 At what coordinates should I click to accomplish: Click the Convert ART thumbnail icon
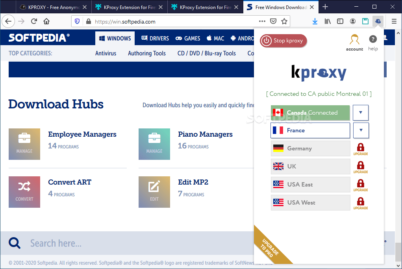[x=24, y=192]
